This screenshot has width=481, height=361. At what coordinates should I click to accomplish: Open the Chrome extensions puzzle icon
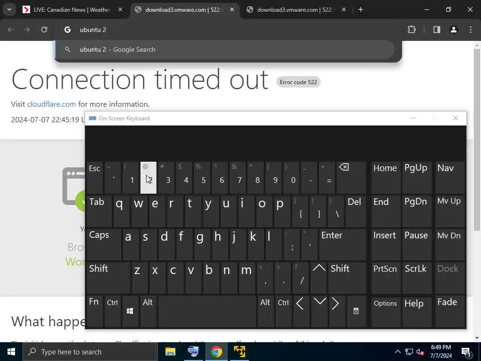pyautogui.click(x=411, y=30)
